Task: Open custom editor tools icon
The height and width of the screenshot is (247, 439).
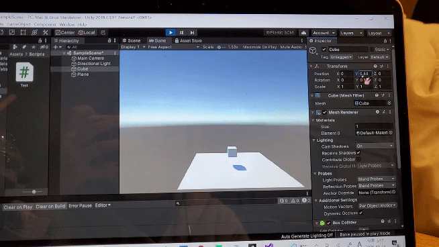Action: tap(46, 32)
